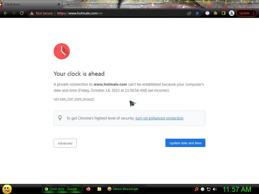Follow the turn on enhanced protection link
This screenshot has width=259, height=194.
coord(159,118)
